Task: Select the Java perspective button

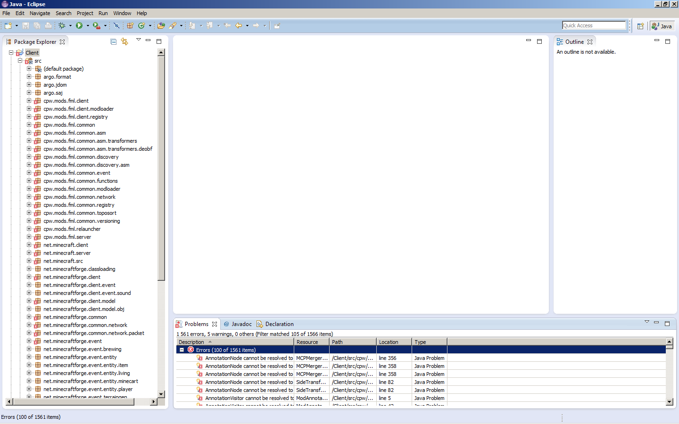Action: tap(662, 26)
